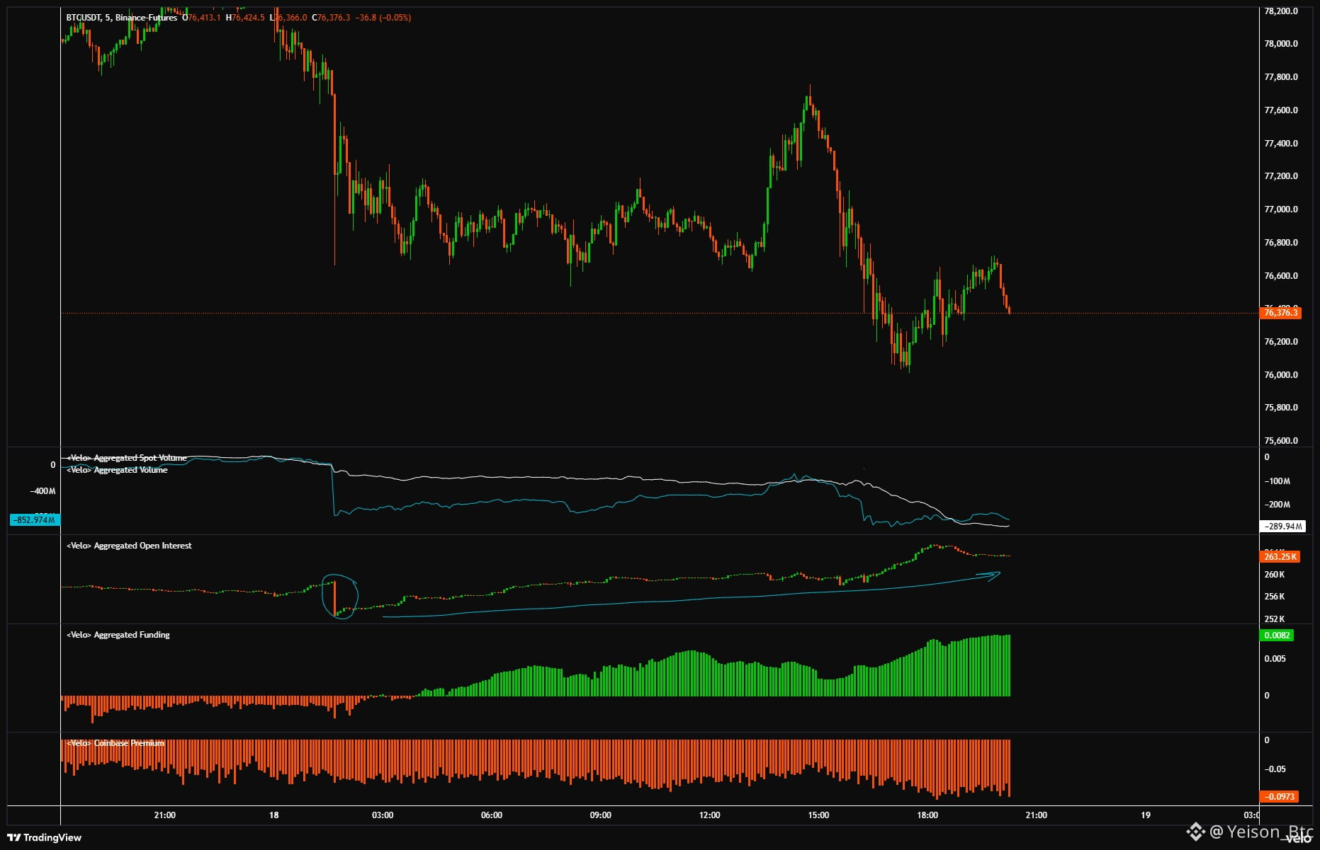Click the 78,200.0 price axis label
The height and width of the screenshot is (850, 1320).
point(1281,11)
